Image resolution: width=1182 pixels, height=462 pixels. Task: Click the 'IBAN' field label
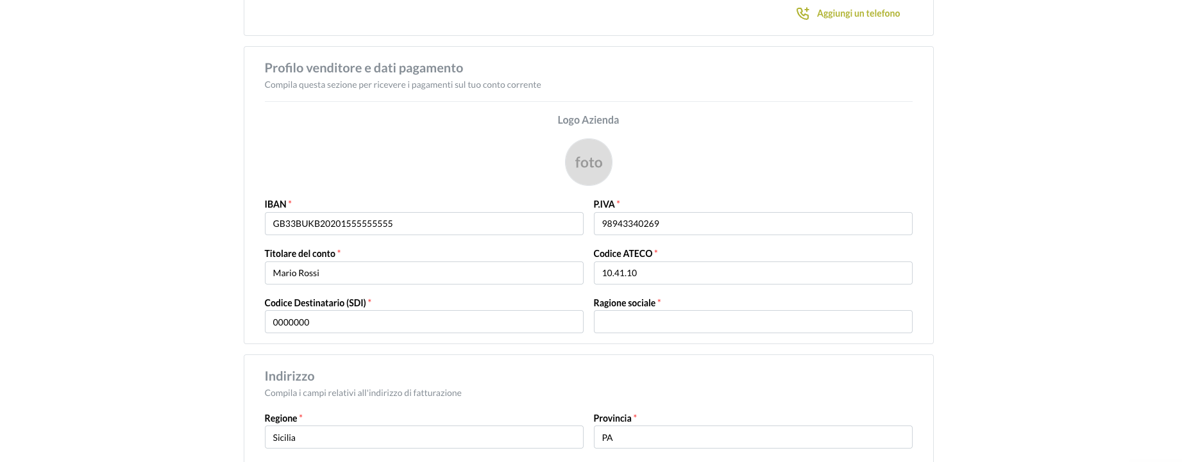click(x=275, y=204)
